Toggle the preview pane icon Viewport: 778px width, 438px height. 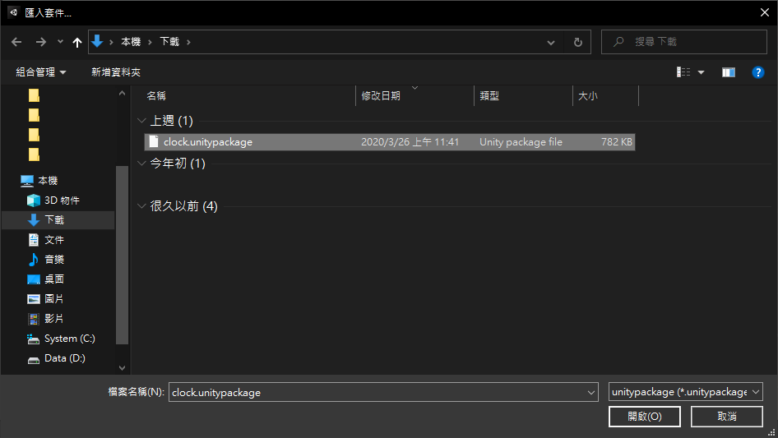pyautogui.click(x=728, y=72)
